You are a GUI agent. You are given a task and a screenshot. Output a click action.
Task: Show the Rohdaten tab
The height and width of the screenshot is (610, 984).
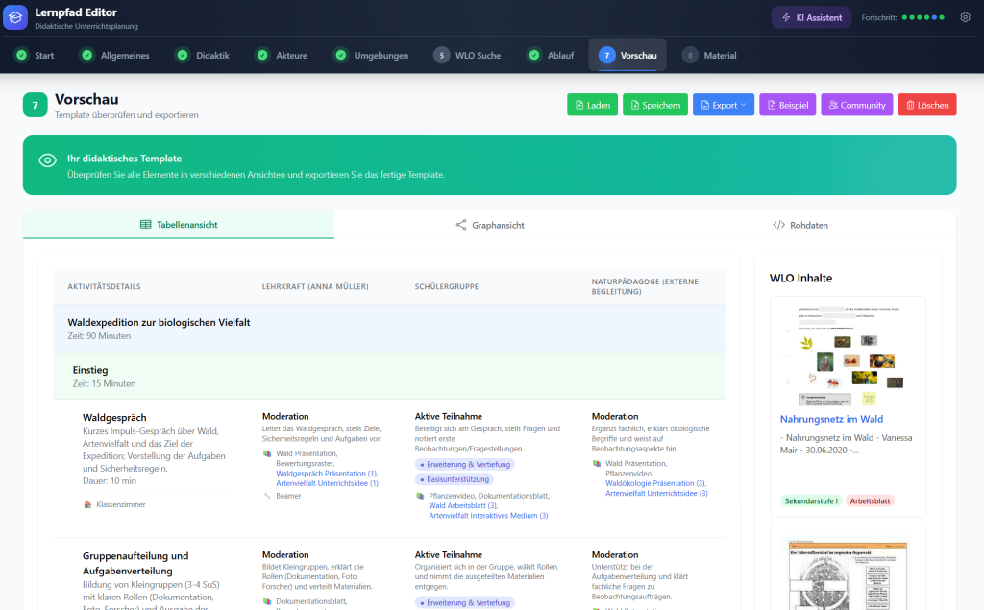click(x=800, y=225)
